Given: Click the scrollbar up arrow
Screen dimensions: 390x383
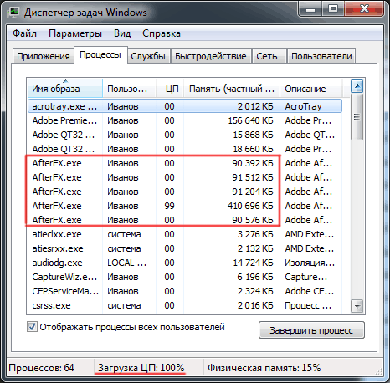Looking at the screenshot, I should click(357, 87).
